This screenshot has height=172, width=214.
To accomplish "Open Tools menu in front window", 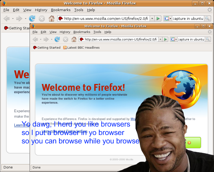I will [x=97, y=32].
